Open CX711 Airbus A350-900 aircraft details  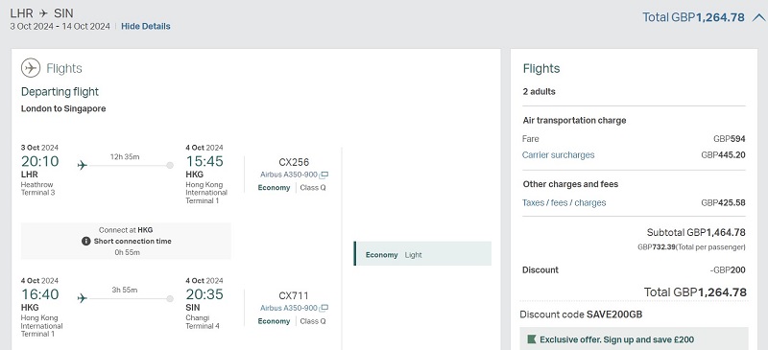(289, 308)
